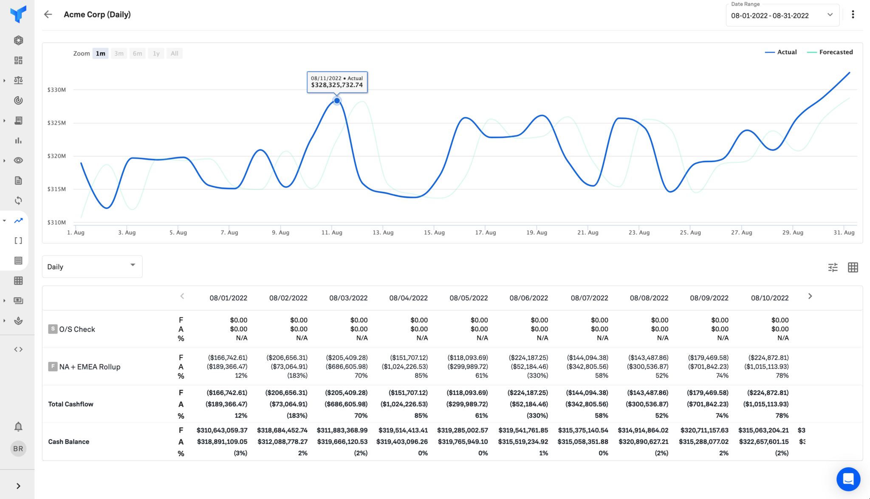
Task: Go to next dates with right chevron
Action: [810, 296]
